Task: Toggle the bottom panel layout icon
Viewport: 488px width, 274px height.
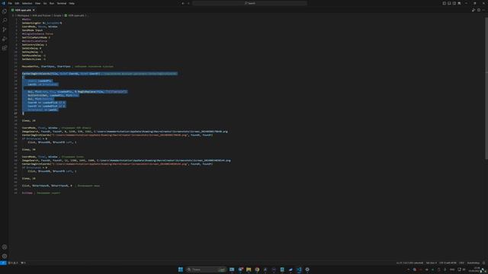Action: coord(449,3)
